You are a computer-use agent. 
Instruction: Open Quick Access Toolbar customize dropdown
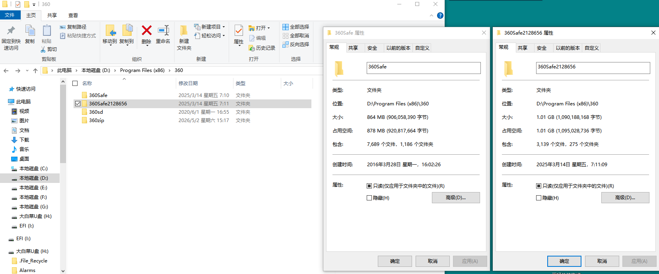coord(34,4)
